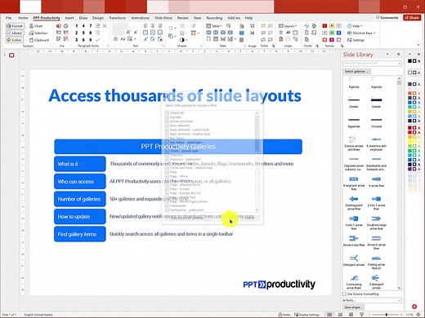
Task: Open the Table dropdown in ribbon
Action: pos(214,26)
